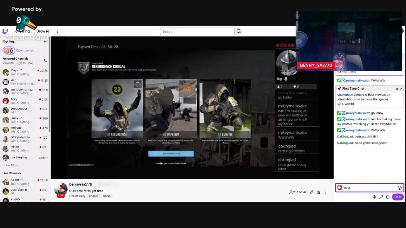This screenshot has width=406, height=228.
Task: Select purrrsian_p in Live Channels
Action: click(25, 191)
